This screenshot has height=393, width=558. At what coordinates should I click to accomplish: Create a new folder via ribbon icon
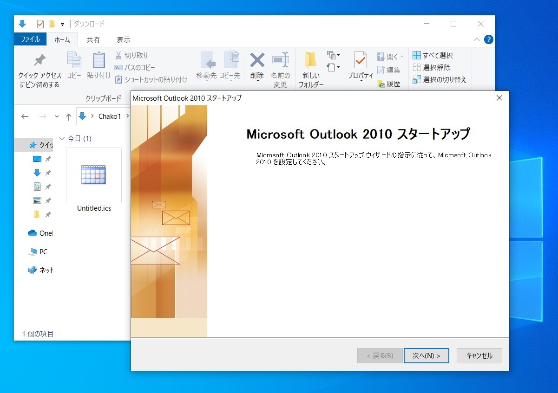coord(310,60)
